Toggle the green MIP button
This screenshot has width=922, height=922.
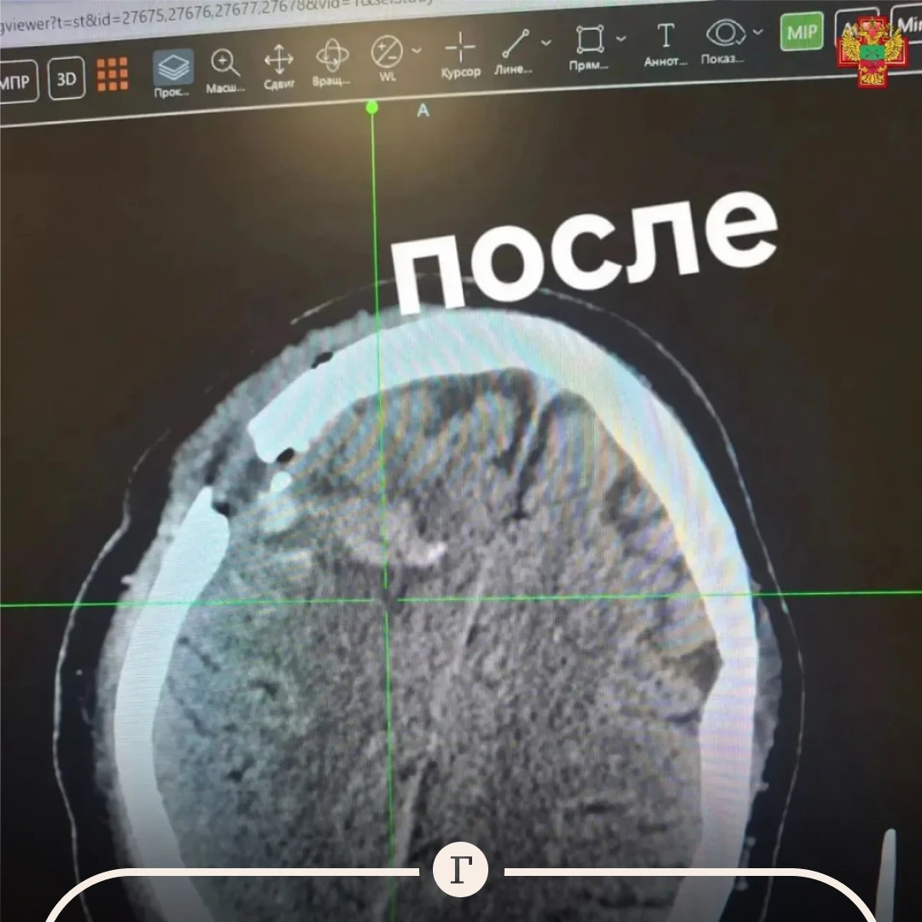802,32
